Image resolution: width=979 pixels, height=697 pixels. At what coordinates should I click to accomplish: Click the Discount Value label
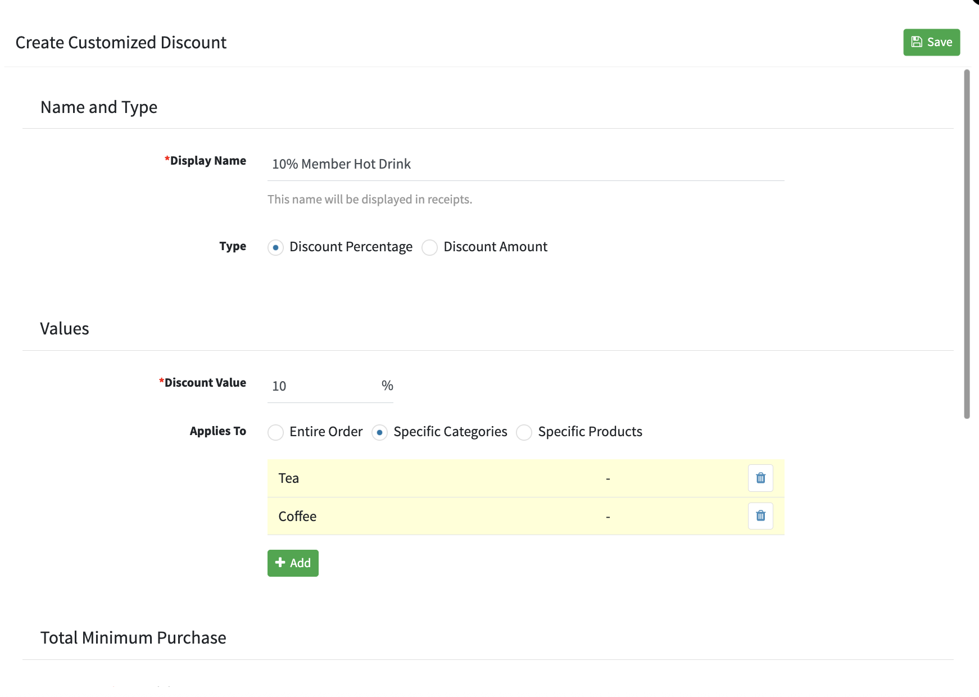pos(202,383)
